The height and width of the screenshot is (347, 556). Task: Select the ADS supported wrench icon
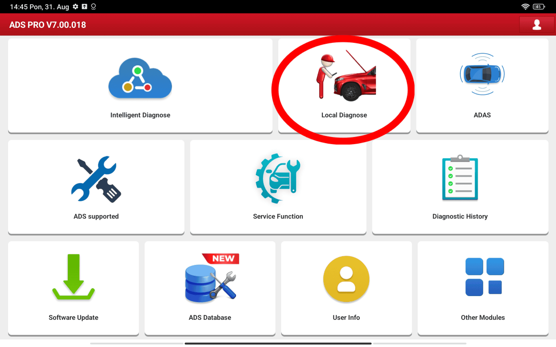tap(96, 179)
